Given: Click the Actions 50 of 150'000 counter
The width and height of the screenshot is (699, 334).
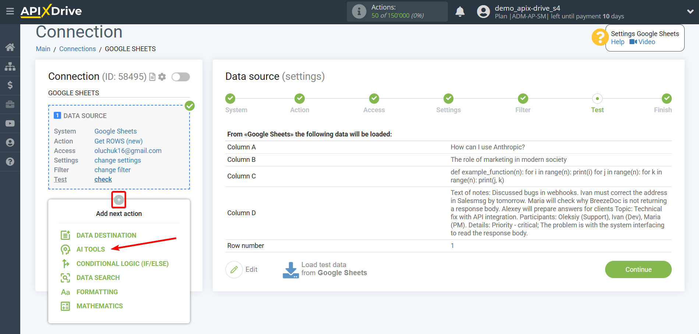Looking at the screenshot, I should coord(398,11).
